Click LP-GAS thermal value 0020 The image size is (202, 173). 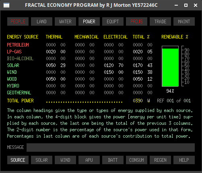(51, 52)
